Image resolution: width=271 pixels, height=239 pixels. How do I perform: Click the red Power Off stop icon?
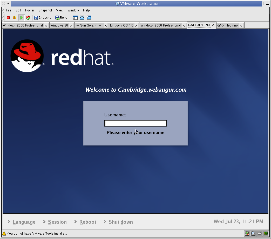click(x=8, y=18)
